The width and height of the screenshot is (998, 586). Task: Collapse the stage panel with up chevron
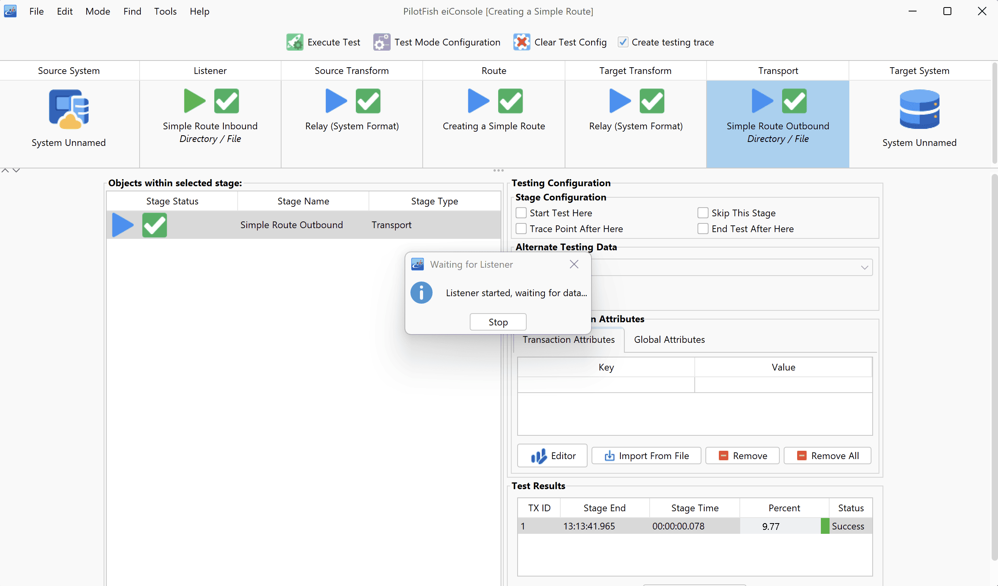click(x=5, y=171)
